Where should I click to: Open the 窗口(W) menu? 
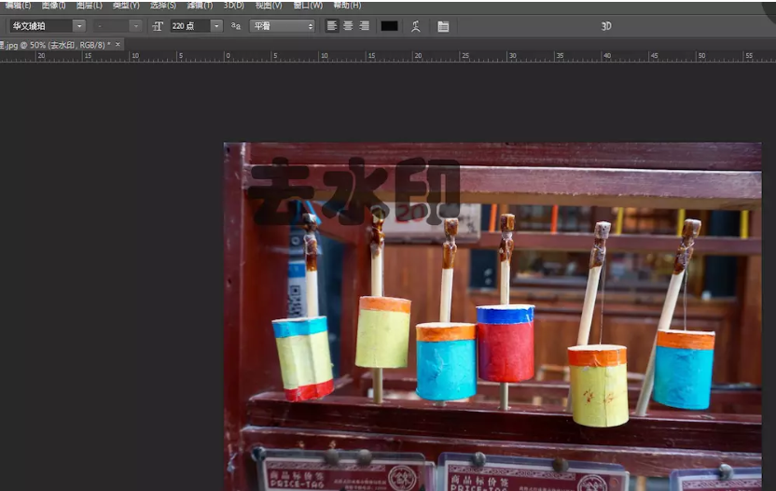308,5
